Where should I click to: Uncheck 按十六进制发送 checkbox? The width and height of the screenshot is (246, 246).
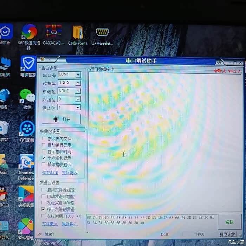pos(43,209)
